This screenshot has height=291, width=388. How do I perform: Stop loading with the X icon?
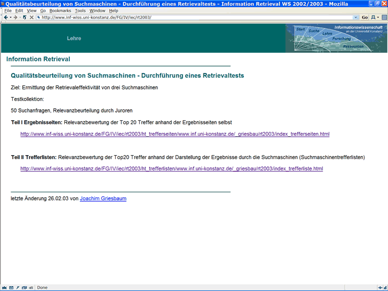point(32,17)
